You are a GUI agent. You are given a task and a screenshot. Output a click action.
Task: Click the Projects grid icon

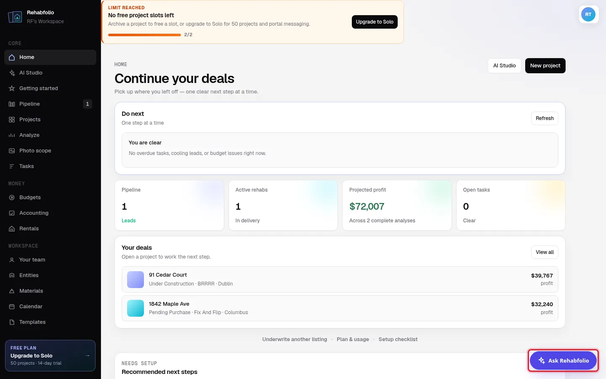[x=12, y=120]
